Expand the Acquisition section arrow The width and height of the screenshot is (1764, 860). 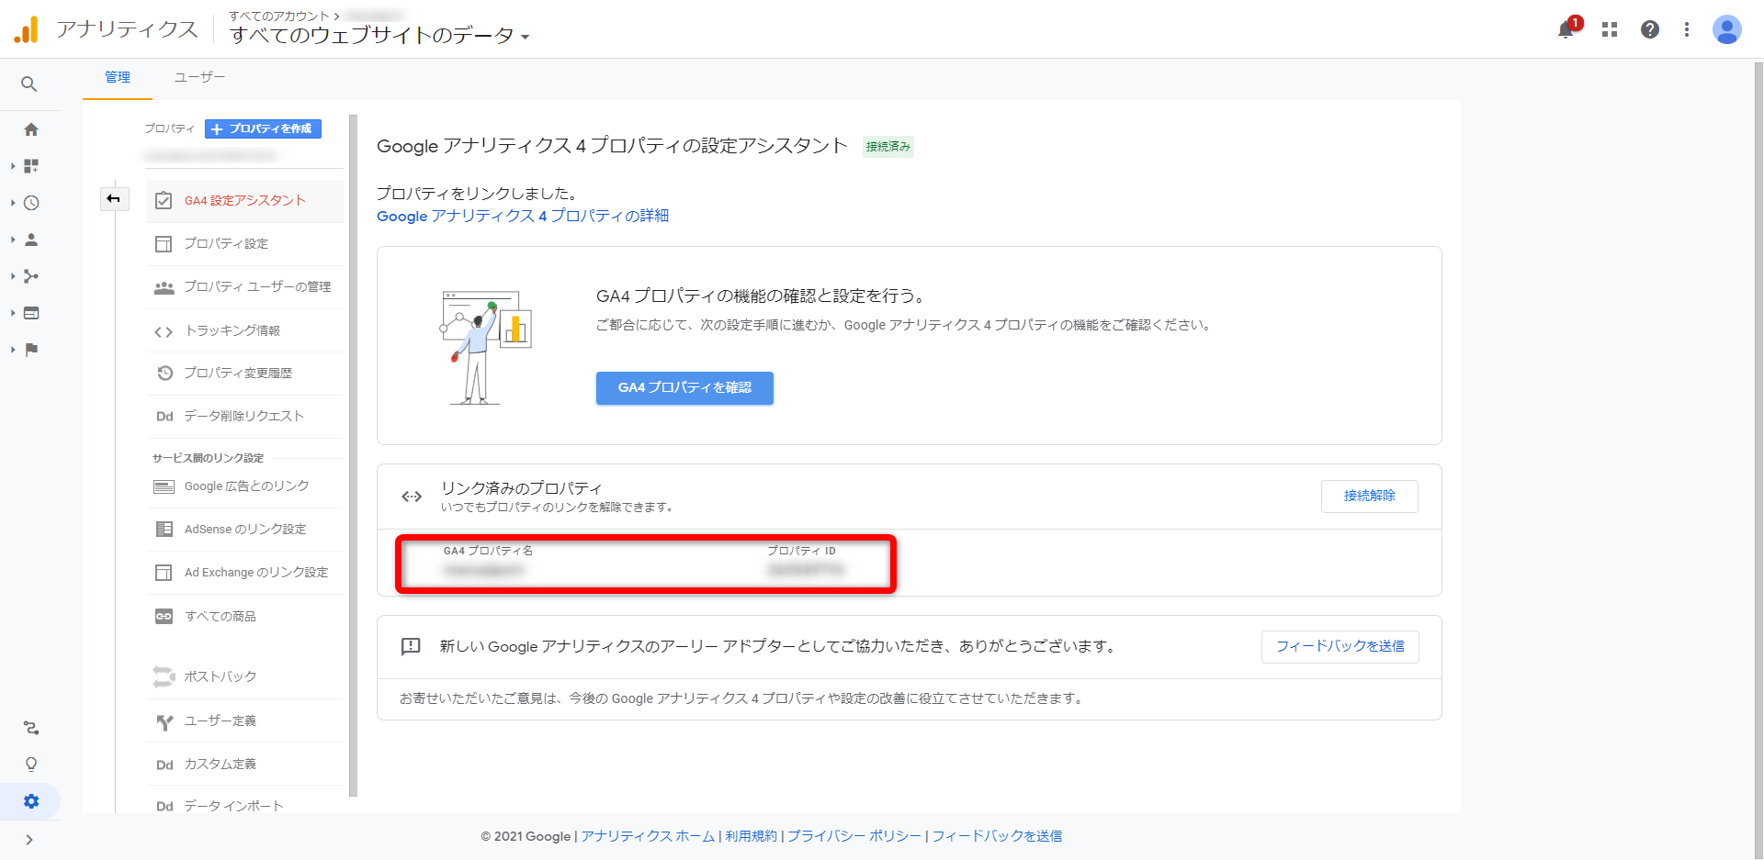(x=13, y=276)
